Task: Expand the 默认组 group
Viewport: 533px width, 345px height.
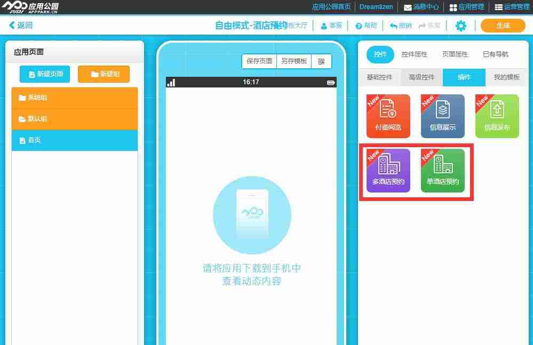Action: [75, 119]
